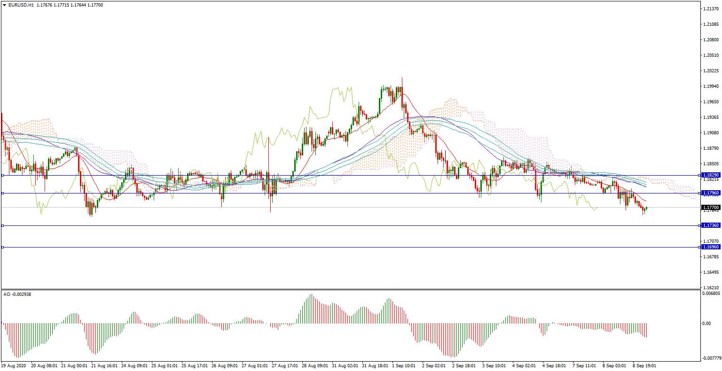
Task: Click the 25 Aug 01:01 time label
Action: pos(165,365)
